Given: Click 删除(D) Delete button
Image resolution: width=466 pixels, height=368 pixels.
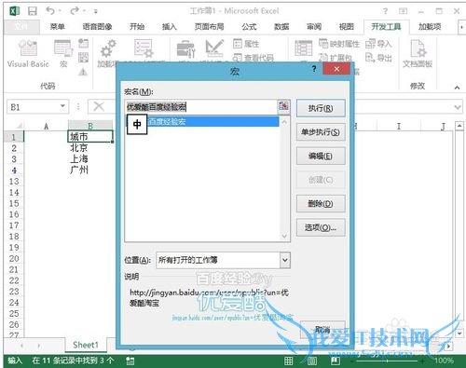Looking at the screenshot, I should point(321,204).
